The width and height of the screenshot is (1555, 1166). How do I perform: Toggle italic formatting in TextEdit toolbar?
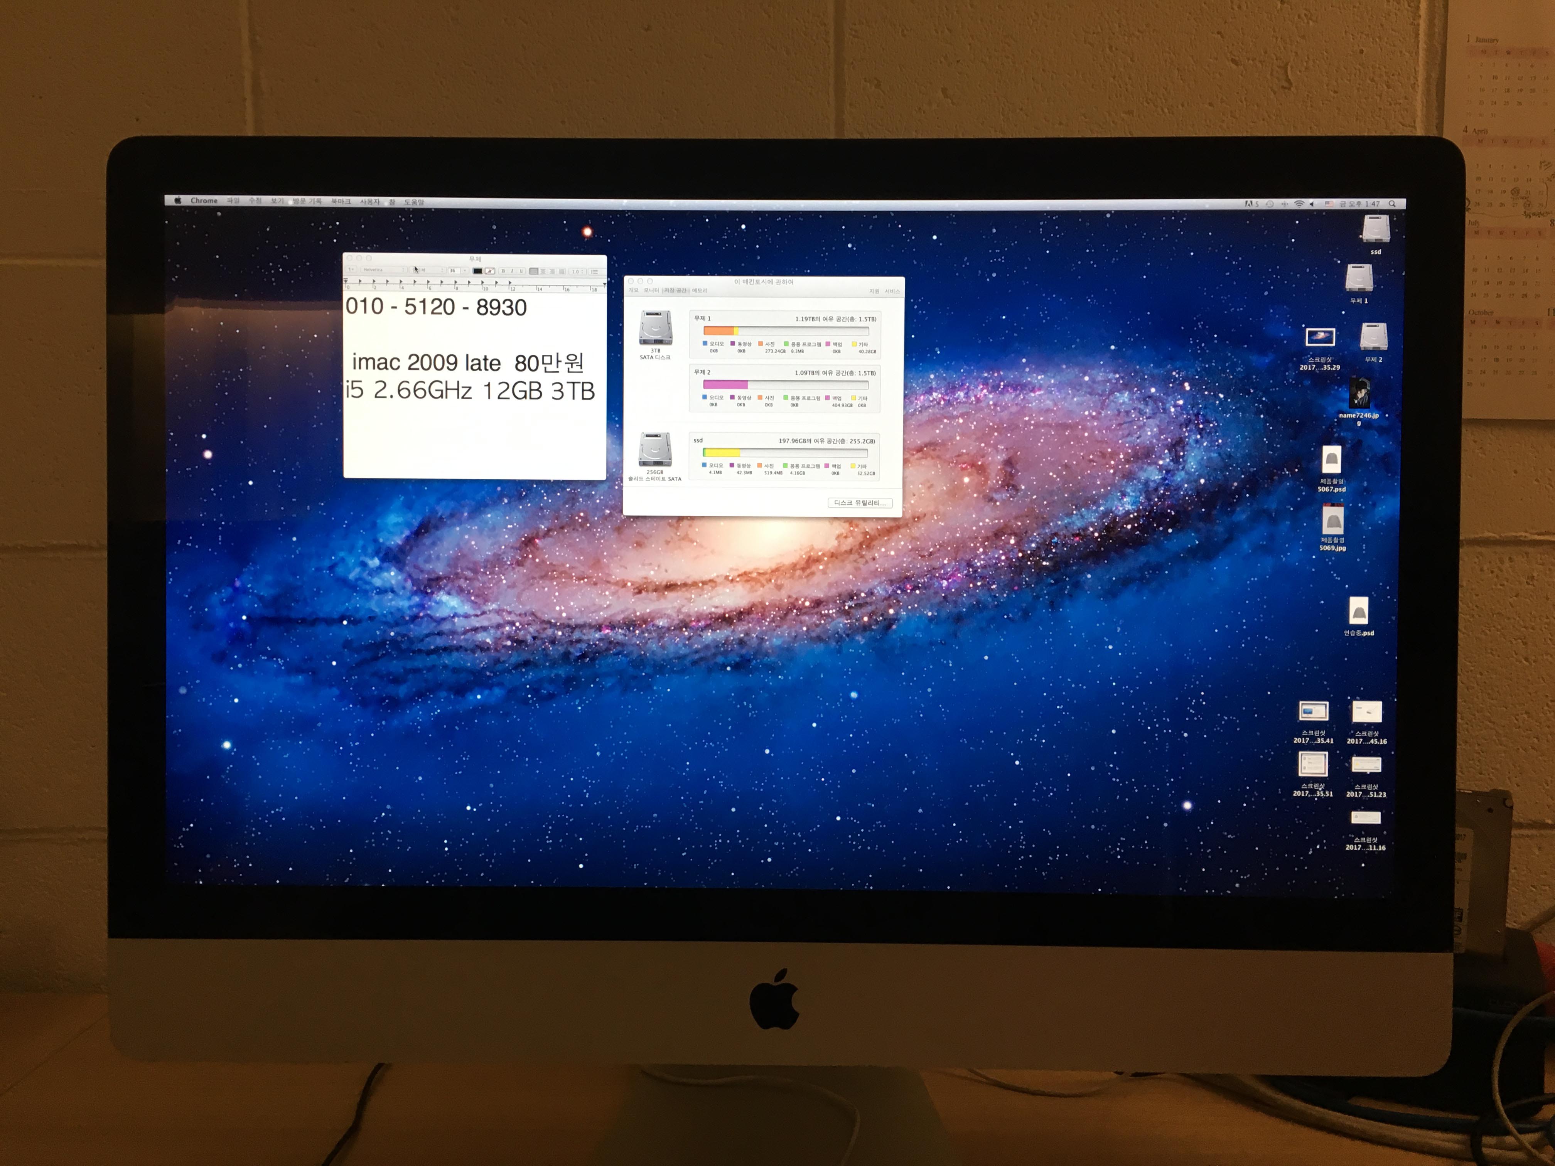pos(513,271)
